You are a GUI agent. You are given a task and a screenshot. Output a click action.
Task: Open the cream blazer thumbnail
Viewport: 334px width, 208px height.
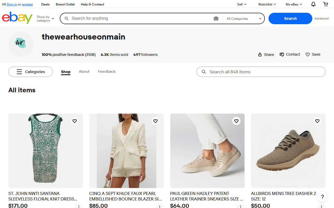click(x=127, y=151)
